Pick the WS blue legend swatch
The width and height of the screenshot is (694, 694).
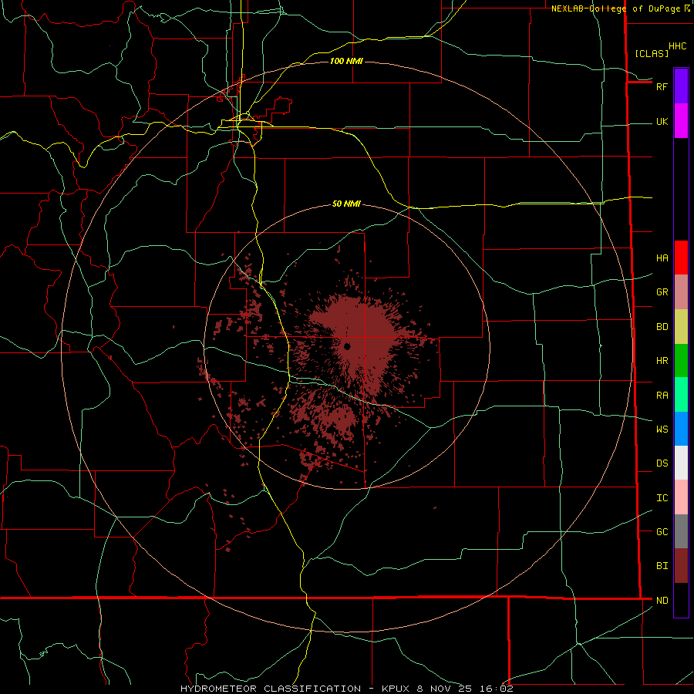(x=681, y=429)
